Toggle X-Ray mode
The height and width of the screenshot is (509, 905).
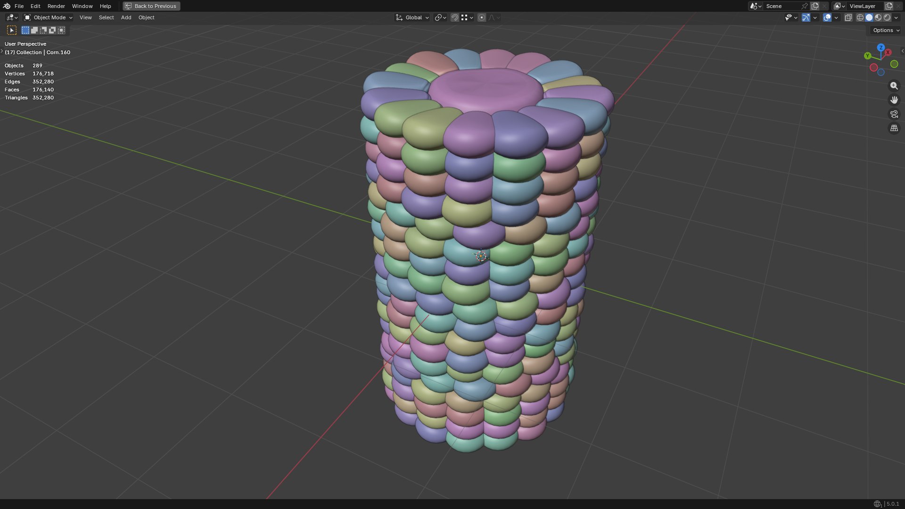coord(848,17)
